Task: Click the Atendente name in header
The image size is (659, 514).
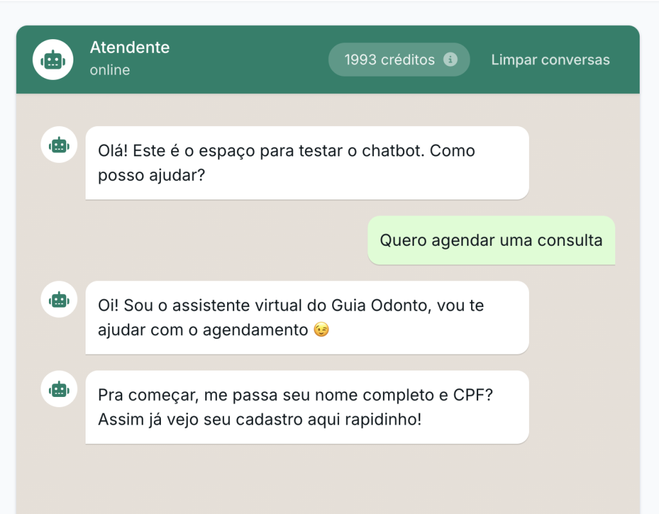Action: [x=129, y=48]
